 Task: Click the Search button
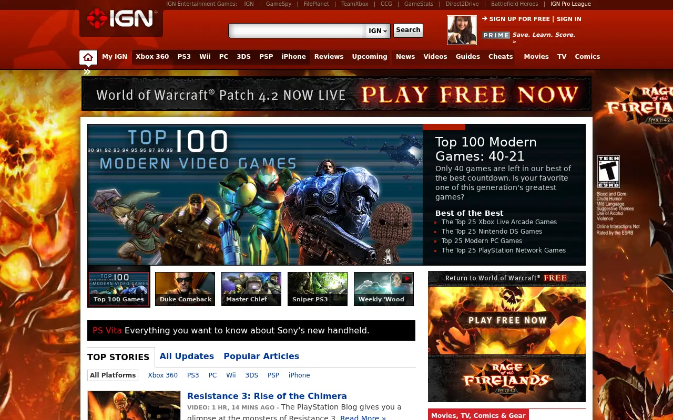point(408,30)
